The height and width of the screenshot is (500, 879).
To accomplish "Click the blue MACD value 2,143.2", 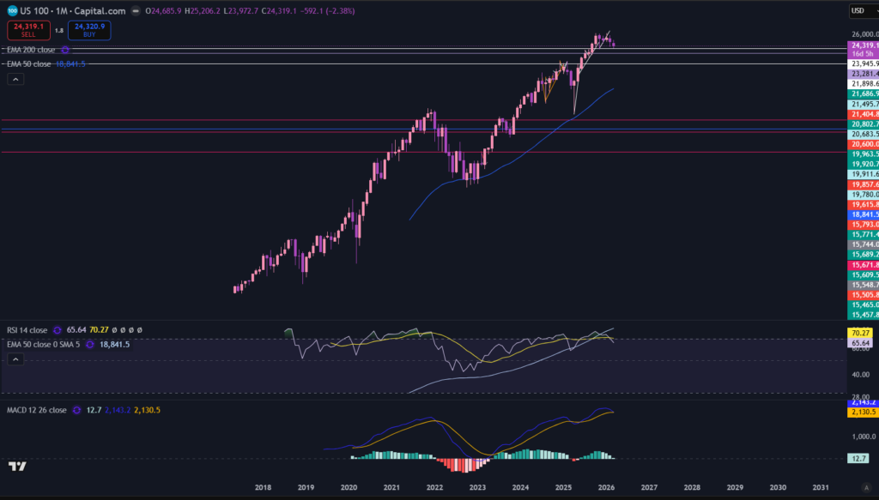I will click(118, 411).
